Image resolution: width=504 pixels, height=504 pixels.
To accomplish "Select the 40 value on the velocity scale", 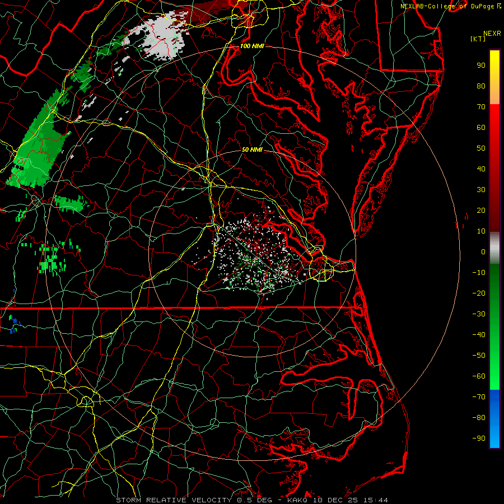I will (481, 169).
